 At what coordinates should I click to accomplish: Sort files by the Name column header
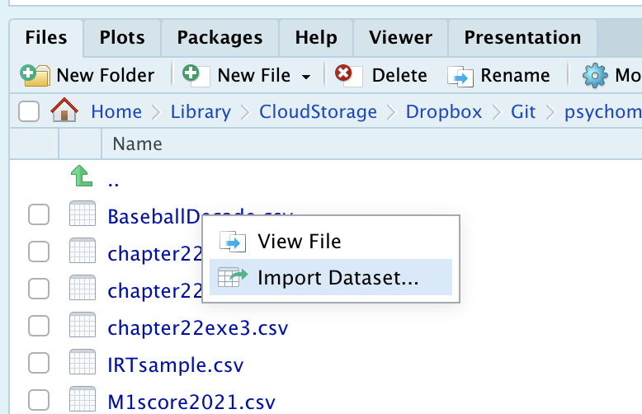point(137,144)
